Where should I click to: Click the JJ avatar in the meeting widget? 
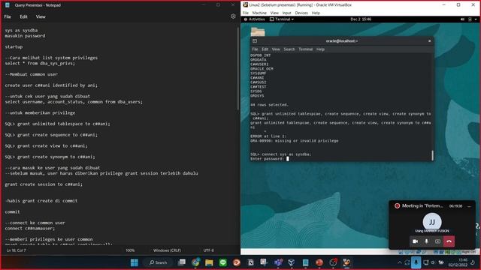tap(432, 222)
